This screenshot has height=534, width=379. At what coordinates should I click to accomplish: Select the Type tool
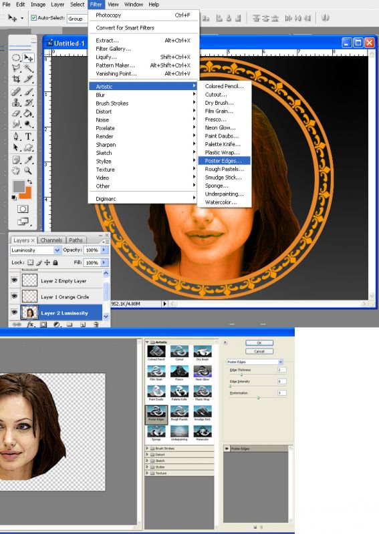[x=28, y=137]
